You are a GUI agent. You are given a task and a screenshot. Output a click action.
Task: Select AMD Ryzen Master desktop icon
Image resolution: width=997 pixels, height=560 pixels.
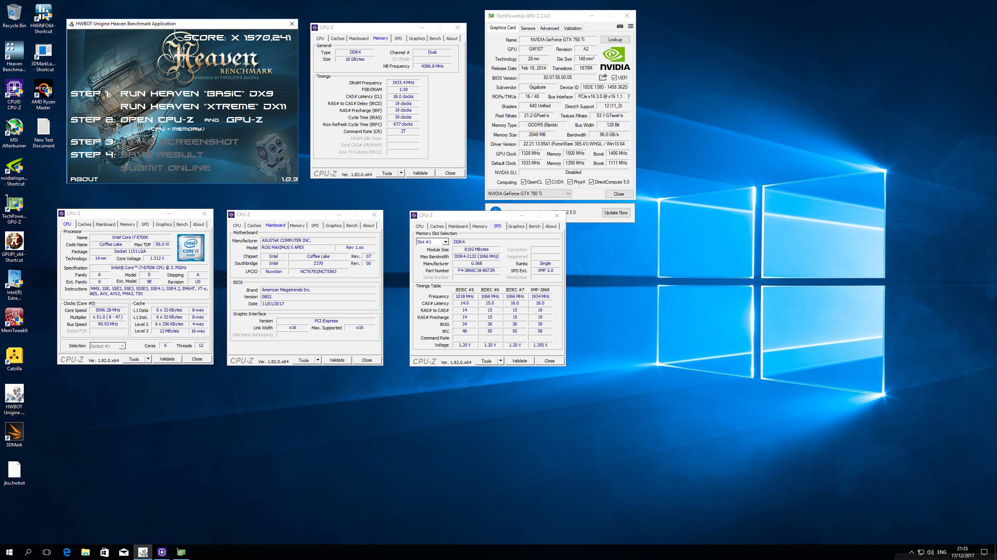43,95
